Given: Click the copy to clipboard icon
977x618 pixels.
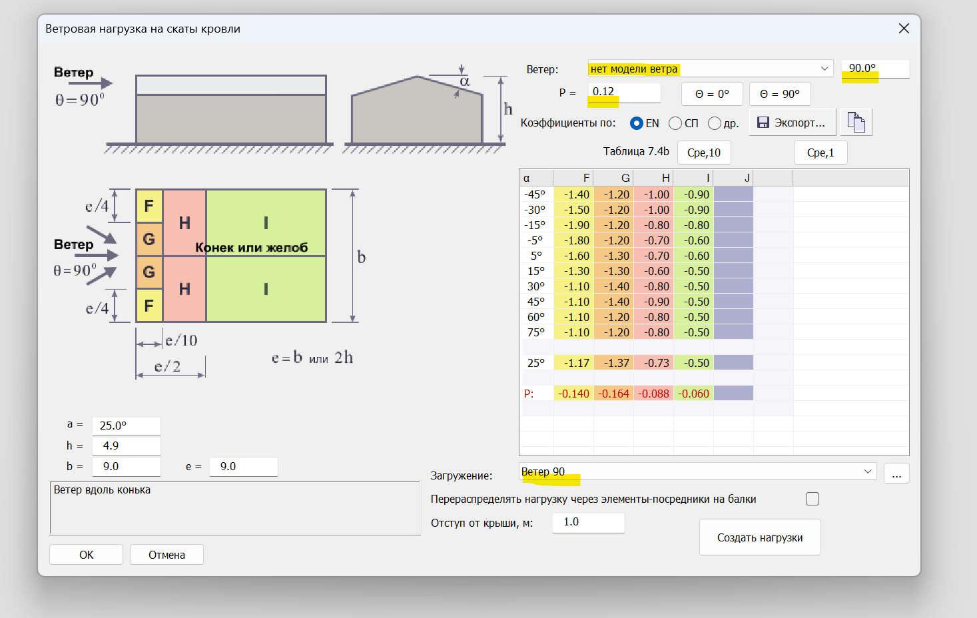Looking at the screenshot, I should click(856, 123).
